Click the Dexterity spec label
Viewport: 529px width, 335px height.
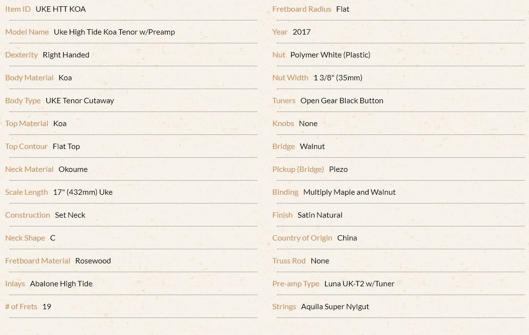point(21,55)
